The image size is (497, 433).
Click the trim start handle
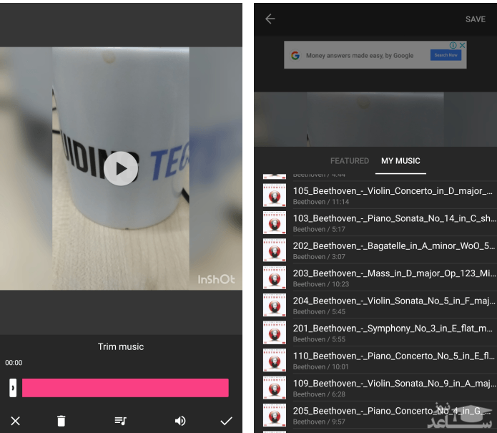tap(13, 388)
